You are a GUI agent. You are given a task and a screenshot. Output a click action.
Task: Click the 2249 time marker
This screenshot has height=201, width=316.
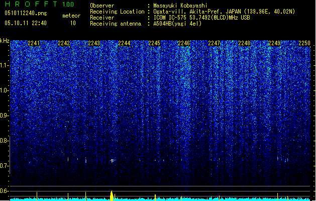click(274, 43)
